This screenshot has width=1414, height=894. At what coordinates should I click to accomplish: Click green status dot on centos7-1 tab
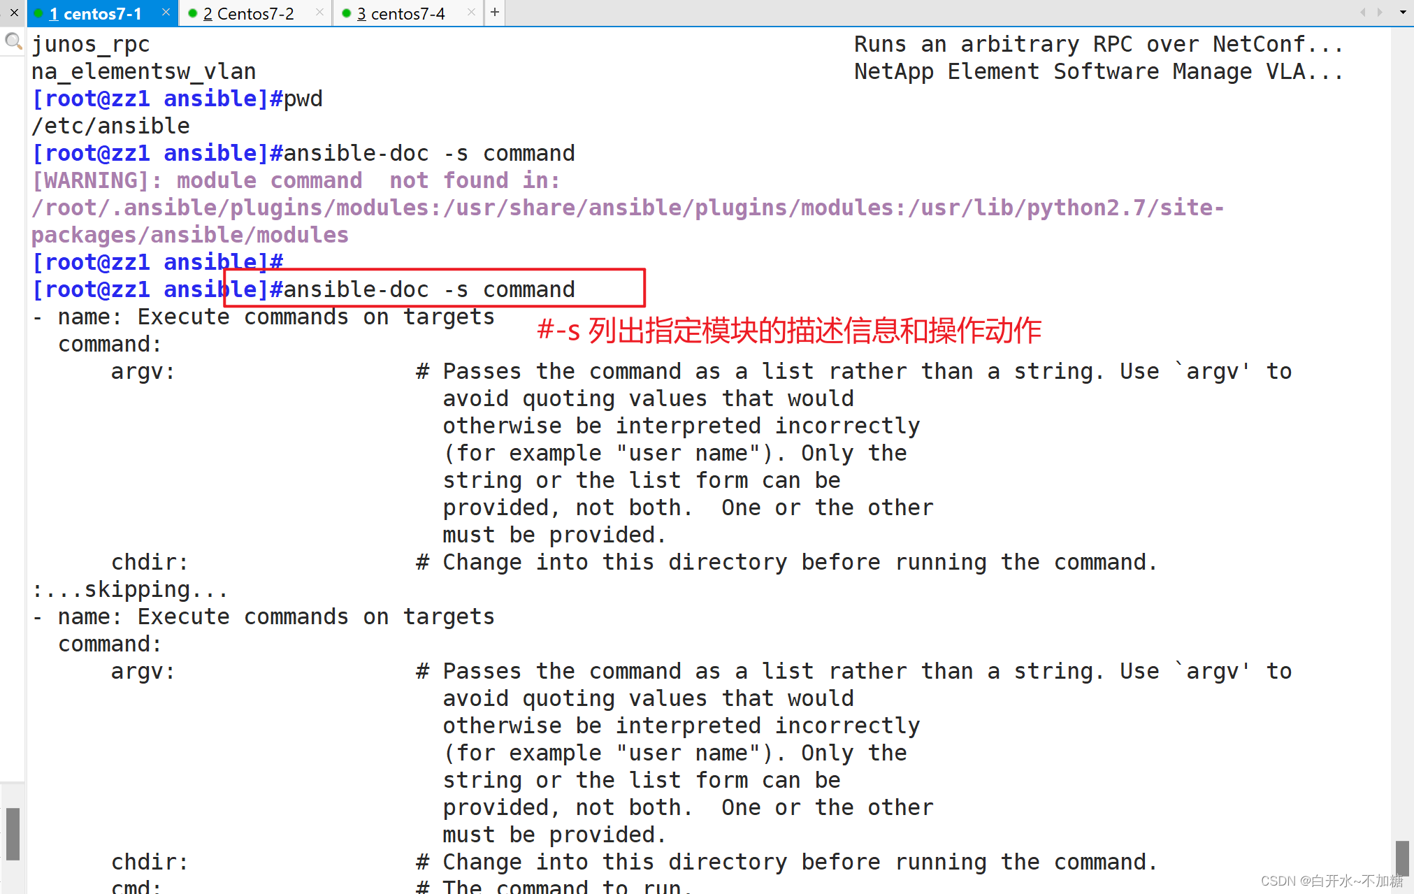pyautogui.click(x=39, y=13)
